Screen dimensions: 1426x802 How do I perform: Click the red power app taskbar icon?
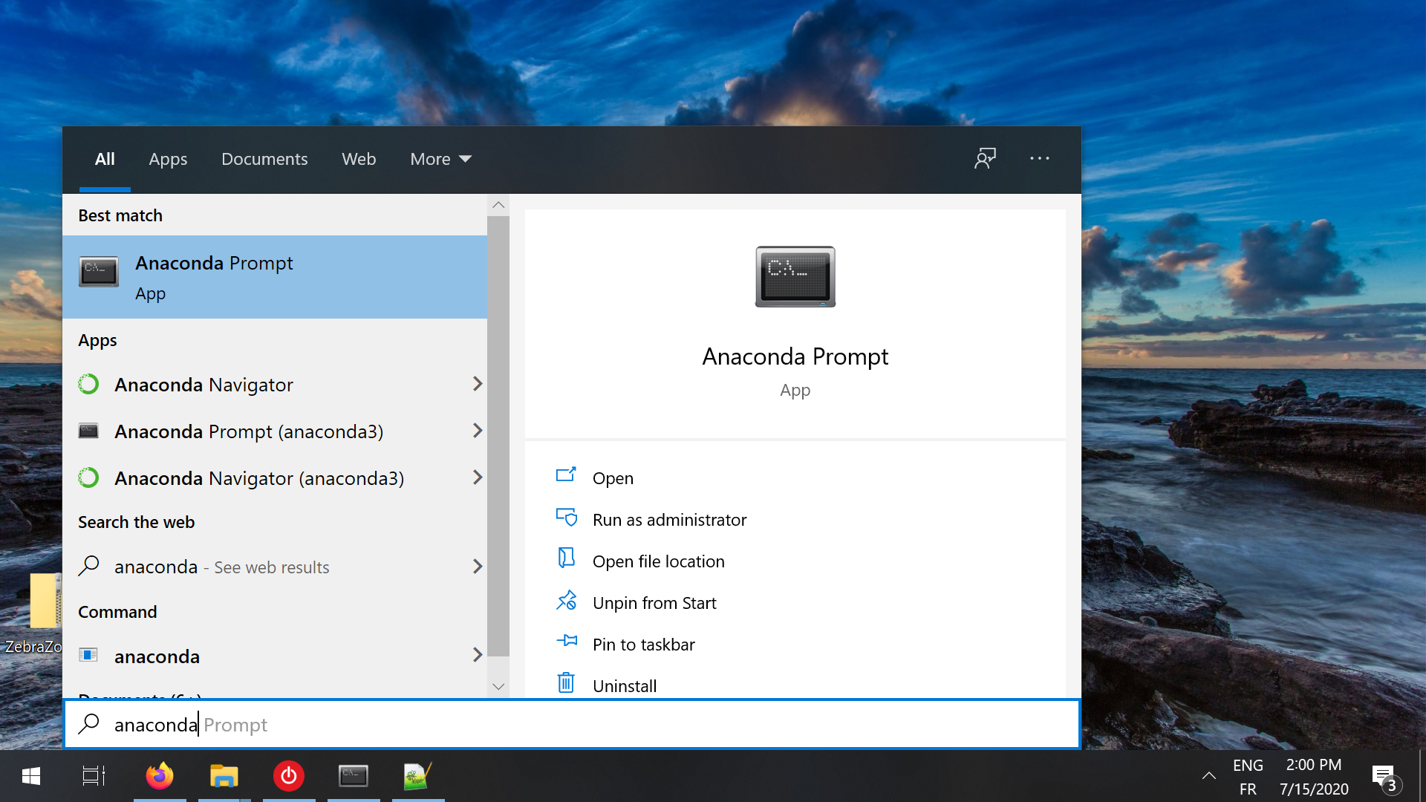(288, 776)
